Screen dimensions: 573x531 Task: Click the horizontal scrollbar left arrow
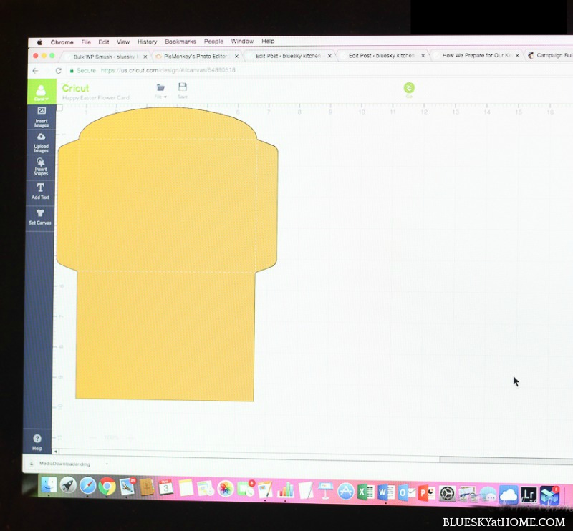[56, 452]
